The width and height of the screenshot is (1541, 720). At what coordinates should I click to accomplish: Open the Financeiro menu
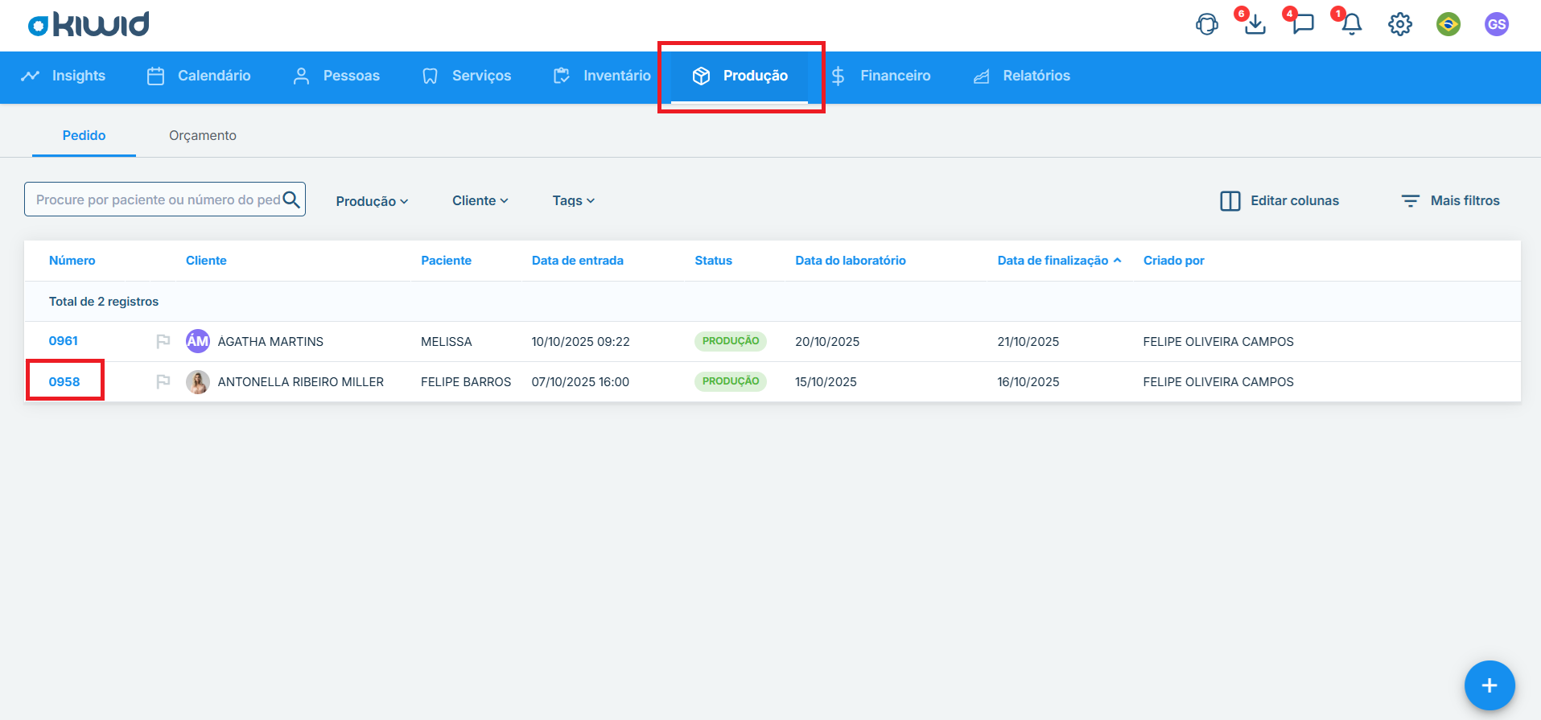click(x=881, y=76)
